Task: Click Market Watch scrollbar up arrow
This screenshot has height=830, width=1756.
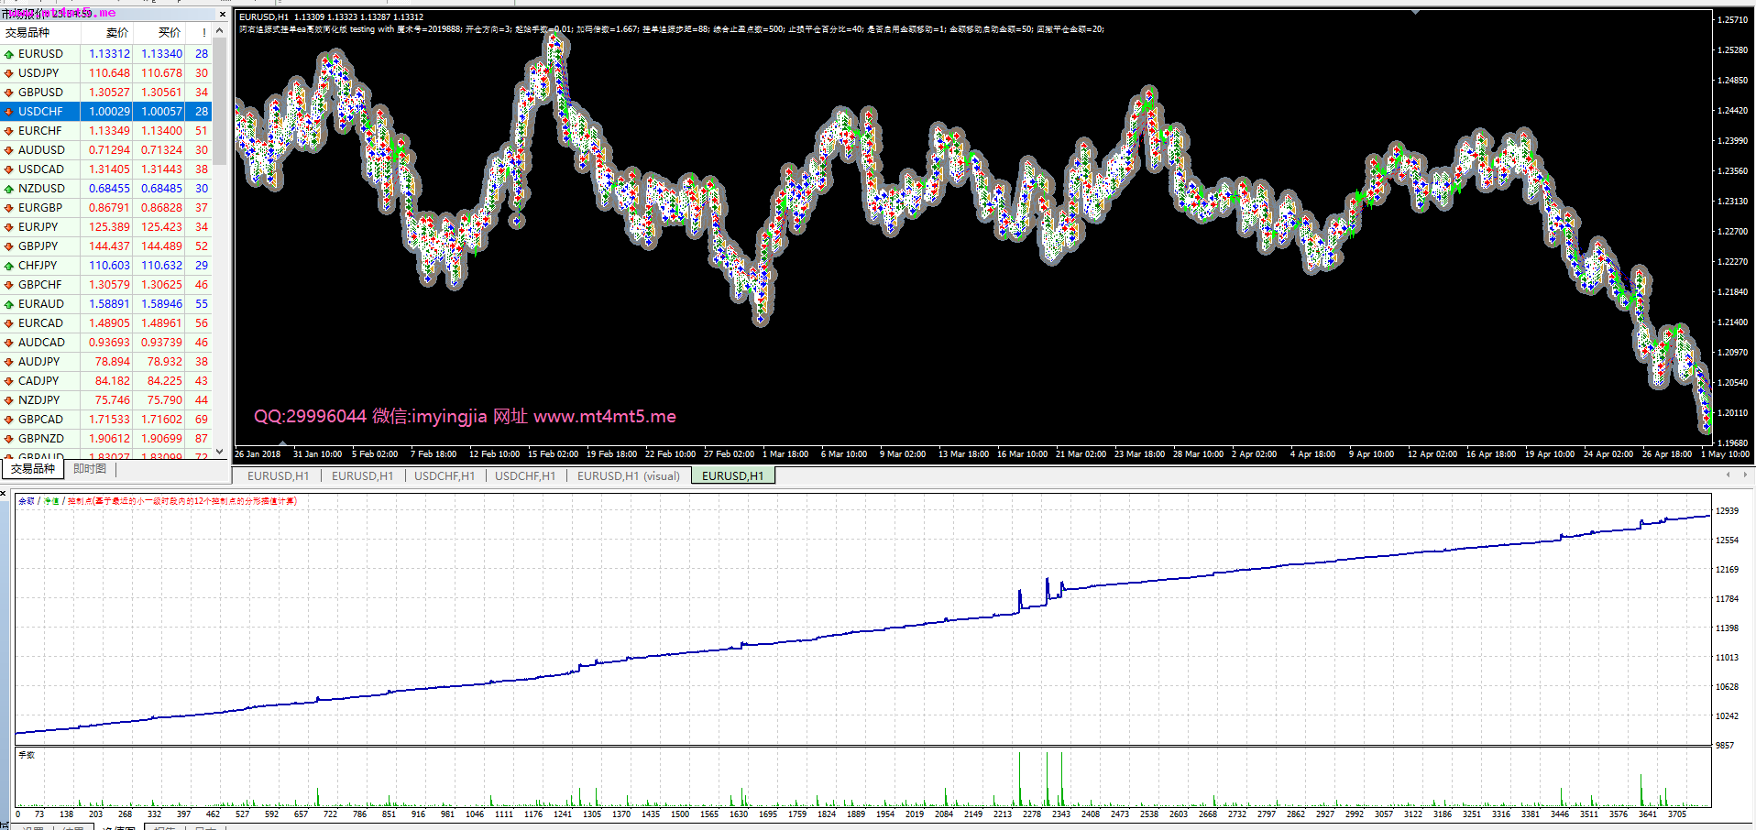Action: pos(220,31)
